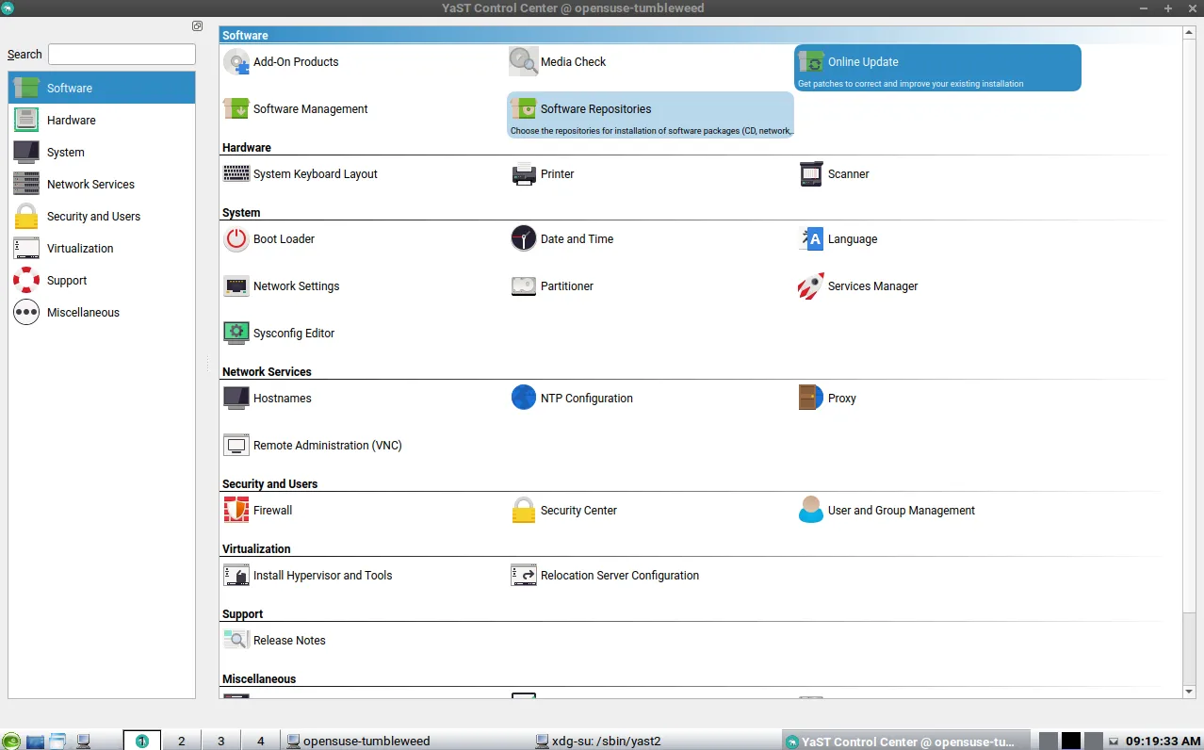1204x750 pixels.
Task: Click the NTP Configuration globe icon
Action: [523, 399]
